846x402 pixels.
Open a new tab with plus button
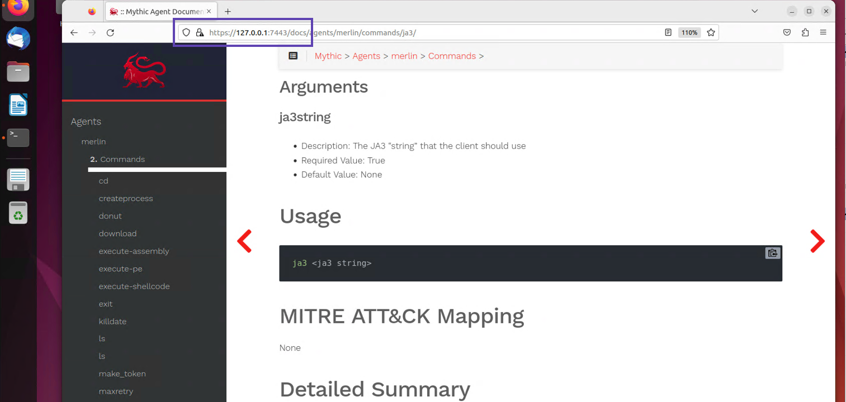[x=228, y=12]
